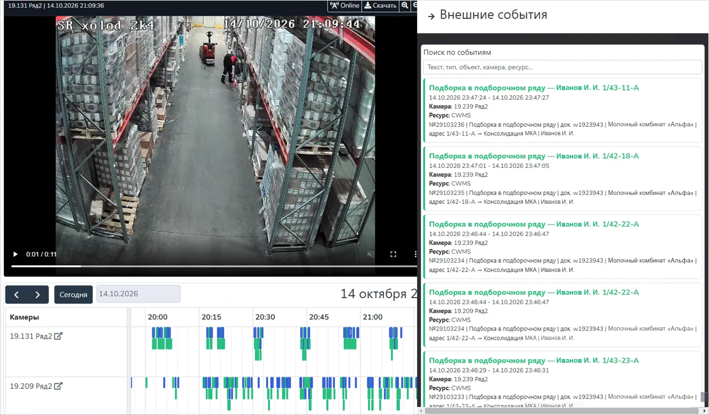The width and height of the screenshot is (709, 415).
Task: Click the events panel vertical scrollbar
Action: click(x=704, y=397)
